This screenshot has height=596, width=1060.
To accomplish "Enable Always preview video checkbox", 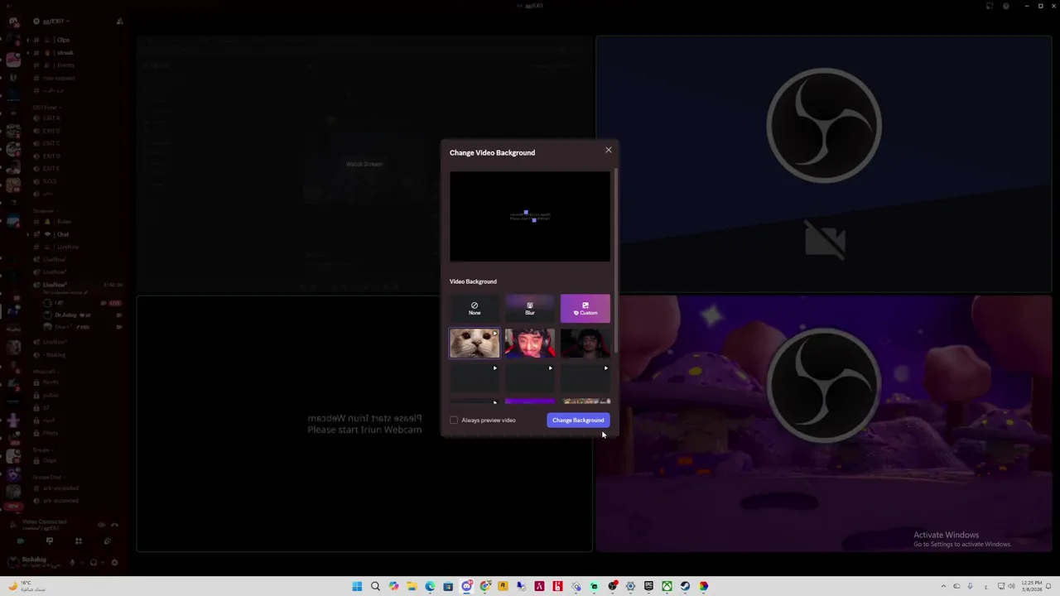I will coord(454,421).
